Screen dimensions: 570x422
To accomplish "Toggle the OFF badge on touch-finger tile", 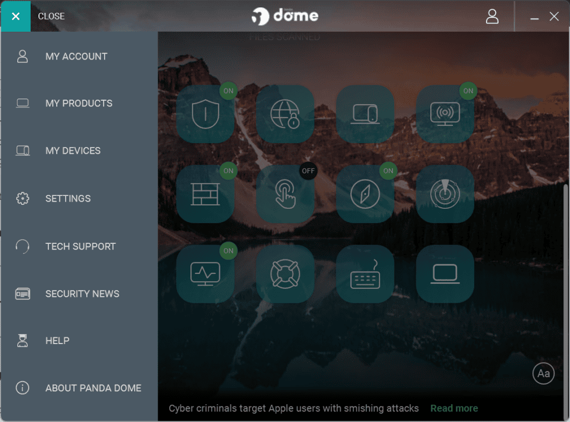I will pyautogui.click(x=308, y=171).
